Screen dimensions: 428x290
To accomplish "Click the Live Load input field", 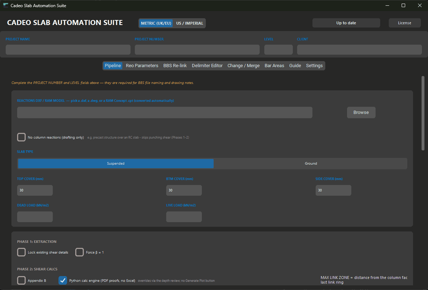I will pyautogui.click(x=184, y=217).
